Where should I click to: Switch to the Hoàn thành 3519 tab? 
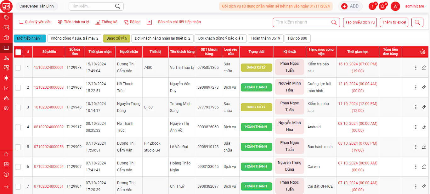pos(265,38)
